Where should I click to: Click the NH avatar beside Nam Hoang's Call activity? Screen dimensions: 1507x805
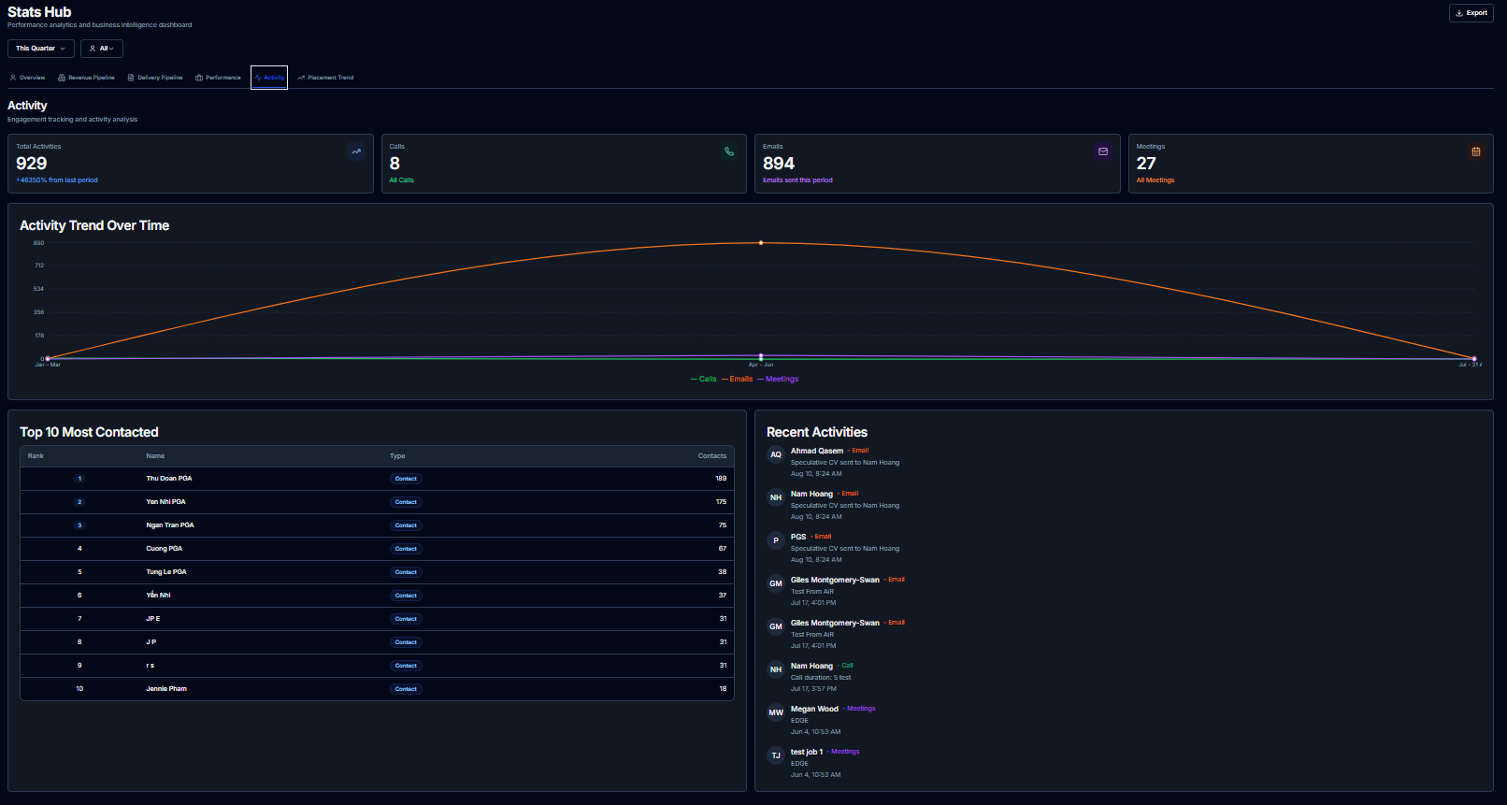tap(776, 669)
